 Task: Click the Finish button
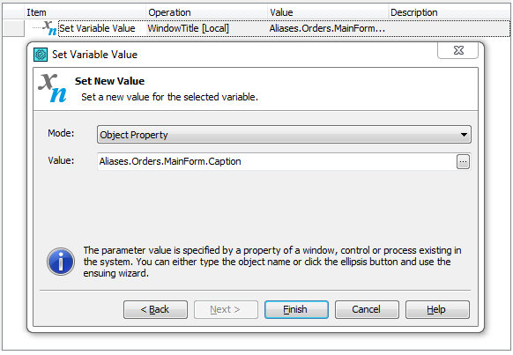296,309
